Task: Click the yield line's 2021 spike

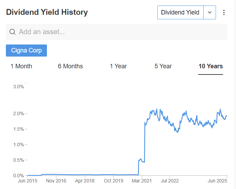Action: 145,142
